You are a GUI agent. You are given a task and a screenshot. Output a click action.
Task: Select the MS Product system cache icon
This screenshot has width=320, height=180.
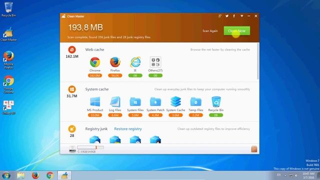[95, 101]
